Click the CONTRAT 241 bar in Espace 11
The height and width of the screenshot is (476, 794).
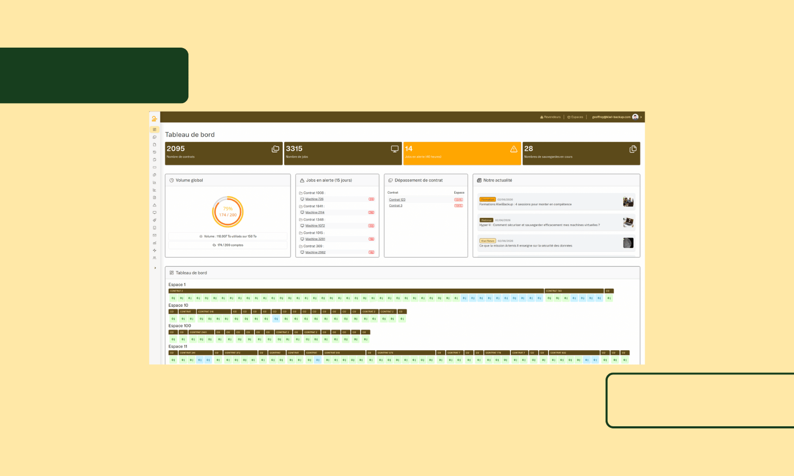(x=195, y=353)
